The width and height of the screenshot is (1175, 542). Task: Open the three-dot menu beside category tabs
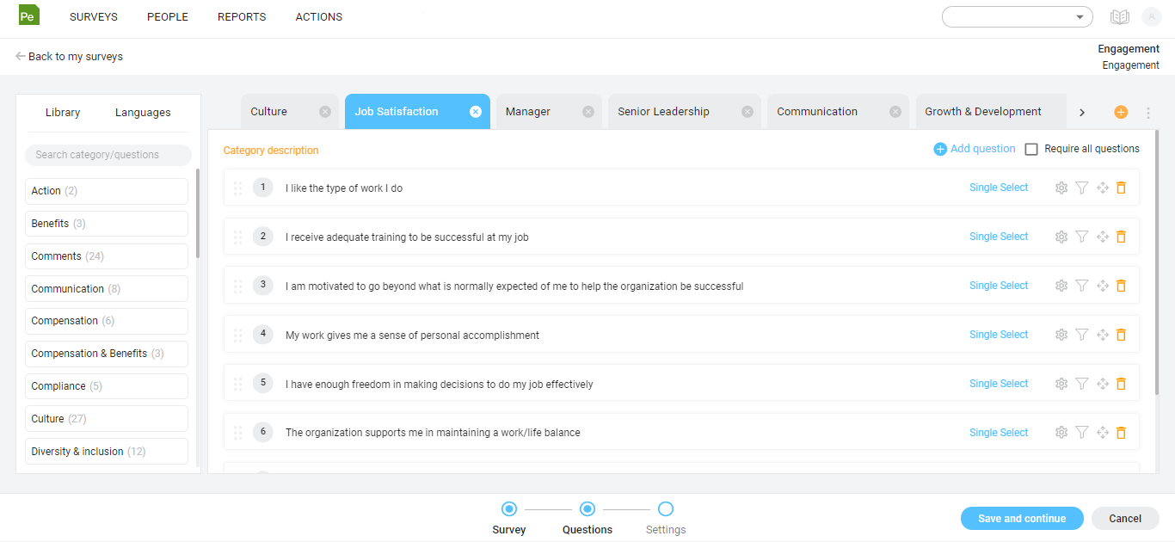click(x=1147, y=111)
